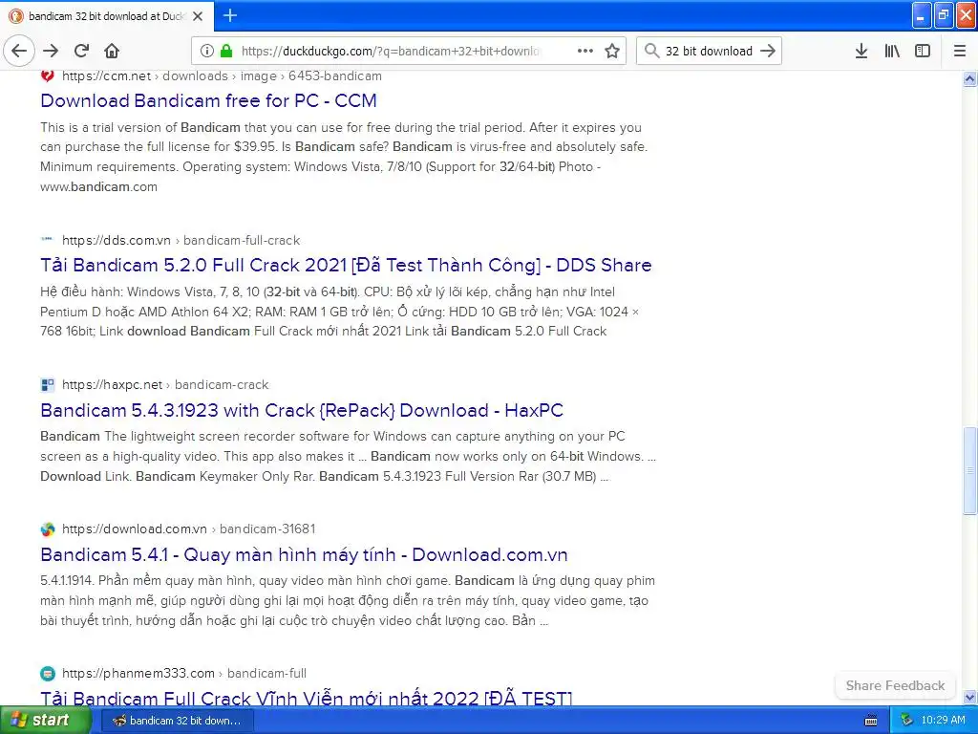Click the on-screen keyboard tray icon
Image resolution: width=978 pixels, height=734 pixels.
(871, 721)
